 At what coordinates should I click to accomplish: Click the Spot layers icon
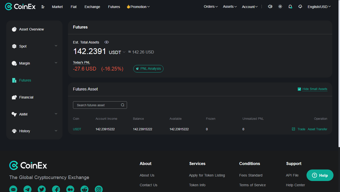click(14, 46)
